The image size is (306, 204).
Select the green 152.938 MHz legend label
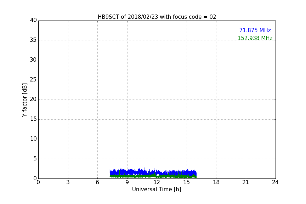[255, 38]
